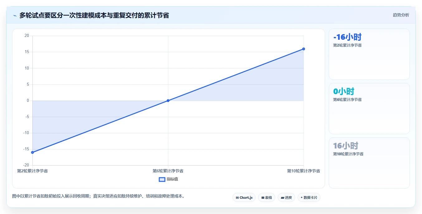
Task: Select the Chart.js tag button
Action: [x=244, y=198]
